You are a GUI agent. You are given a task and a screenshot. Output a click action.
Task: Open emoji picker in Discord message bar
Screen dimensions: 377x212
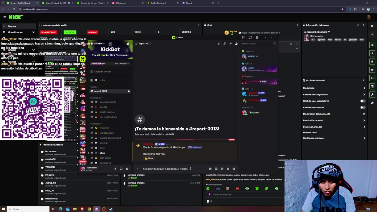228,169
